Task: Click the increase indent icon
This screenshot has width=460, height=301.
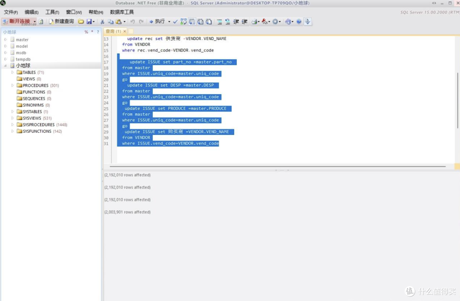Action: (244, 22)
